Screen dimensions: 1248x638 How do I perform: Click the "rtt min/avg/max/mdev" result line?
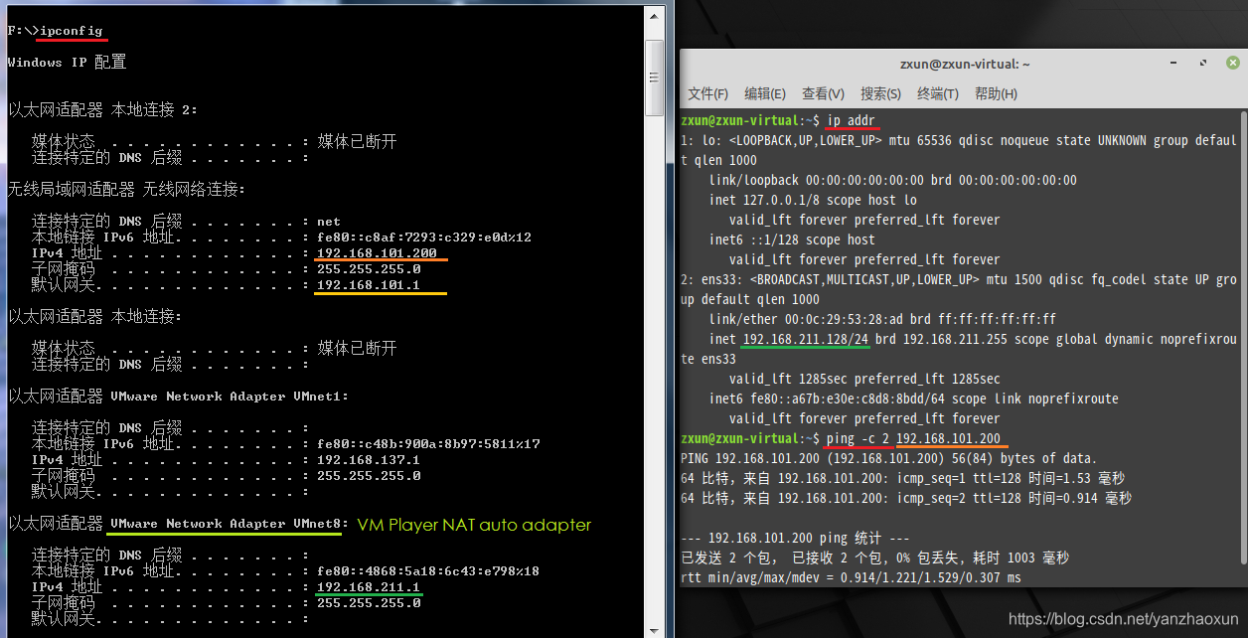click(x=851, y=577)
